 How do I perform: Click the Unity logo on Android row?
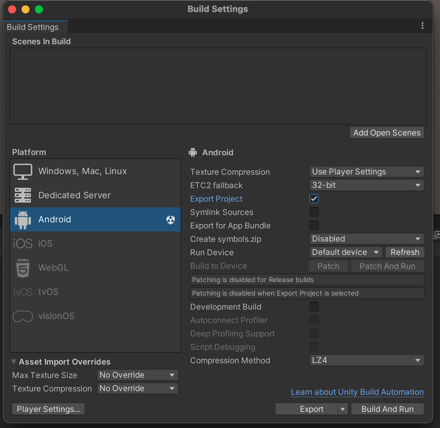click(x=171, y=220)
